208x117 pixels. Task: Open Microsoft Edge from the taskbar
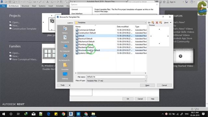pos(48,114)
